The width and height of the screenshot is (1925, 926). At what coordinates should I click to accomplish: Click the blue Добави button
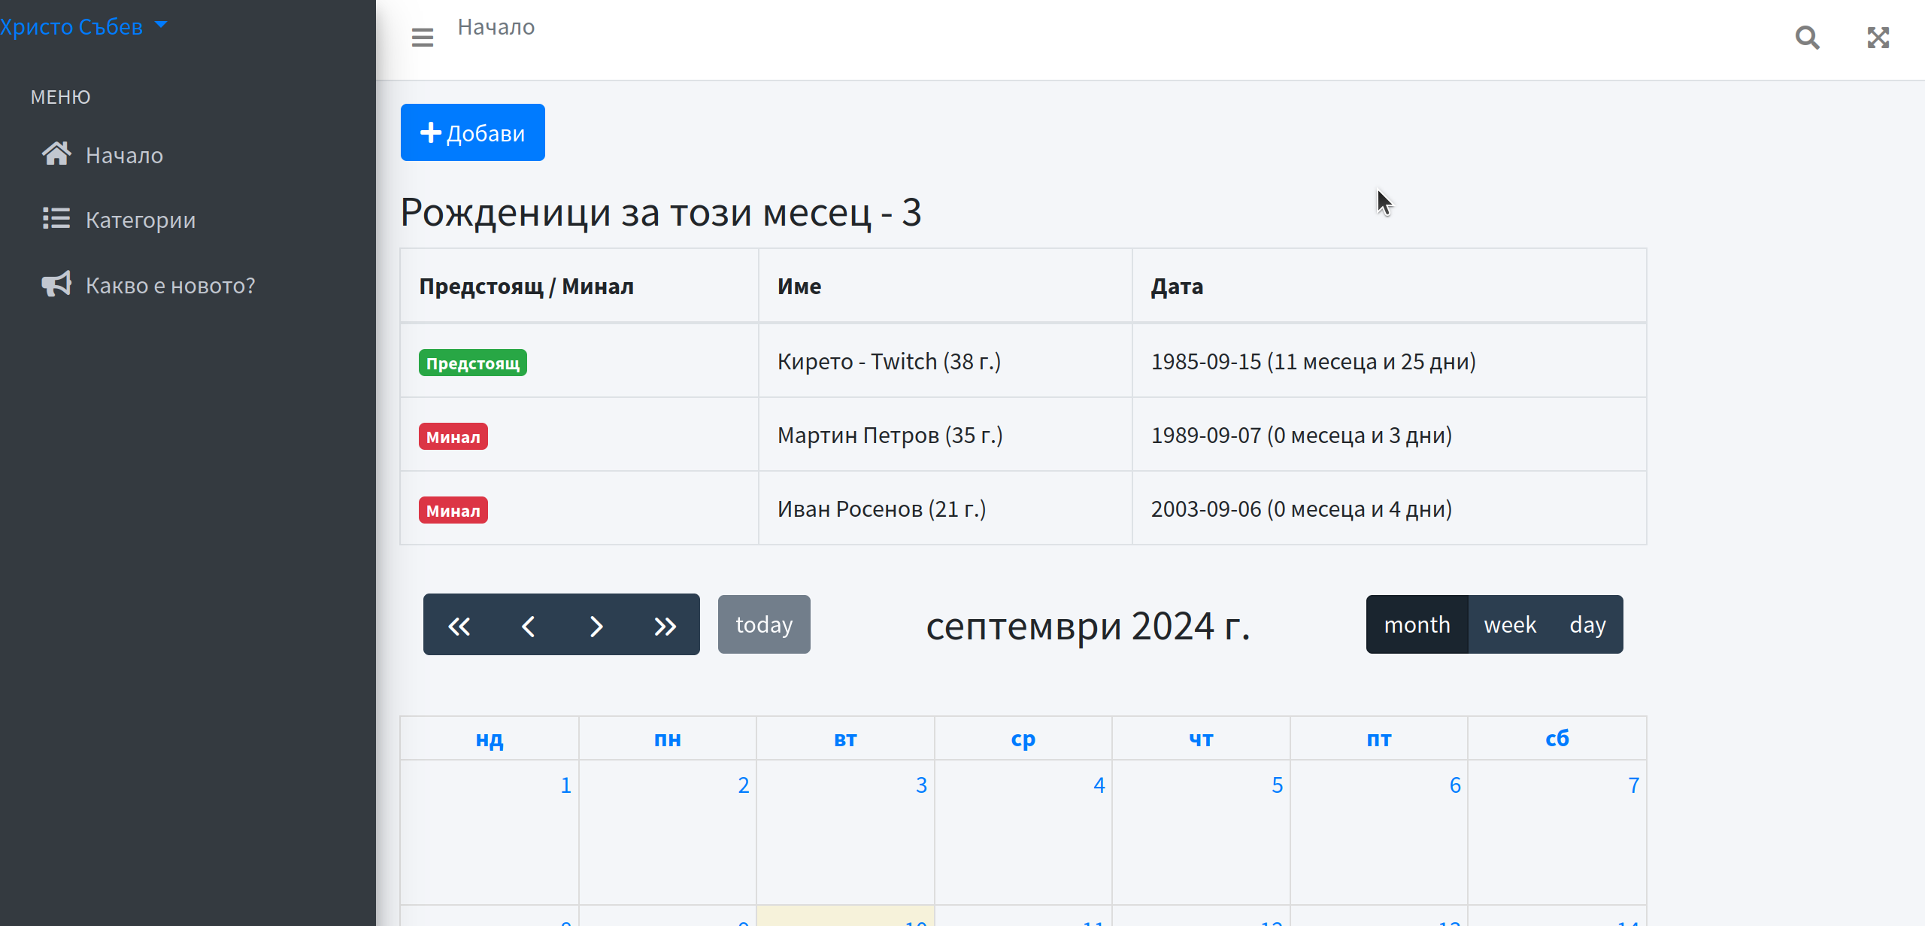[472, 132]
